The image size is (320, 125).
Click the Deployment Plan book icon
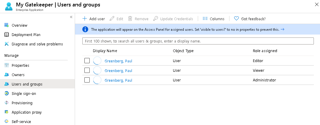click(x=6, y=35)
